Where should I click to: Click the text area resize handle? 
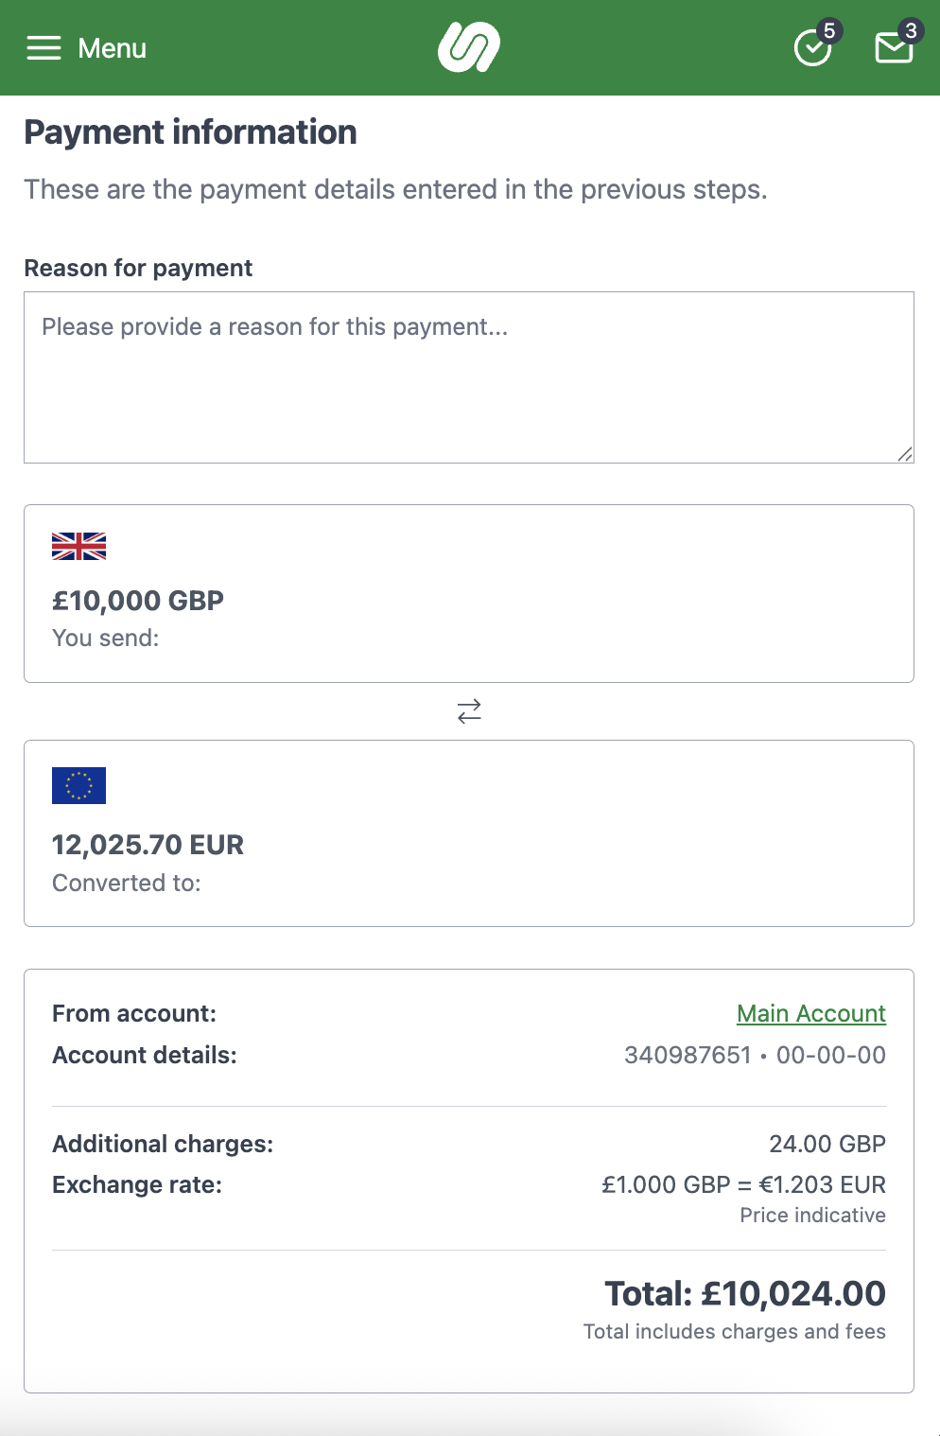pos(905,454)
